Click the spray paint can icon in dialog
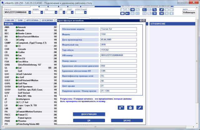 point(121,108)
